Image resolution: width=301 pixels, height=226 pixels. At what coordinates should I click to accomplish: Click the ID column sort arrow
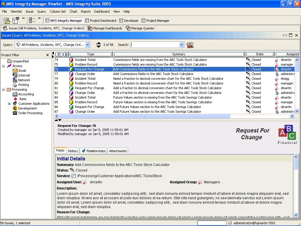(66, 54)
